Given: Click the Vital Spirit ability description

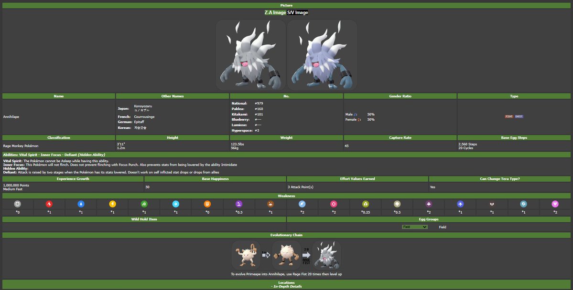Looking at the screenshot, I should click(56, 161).
